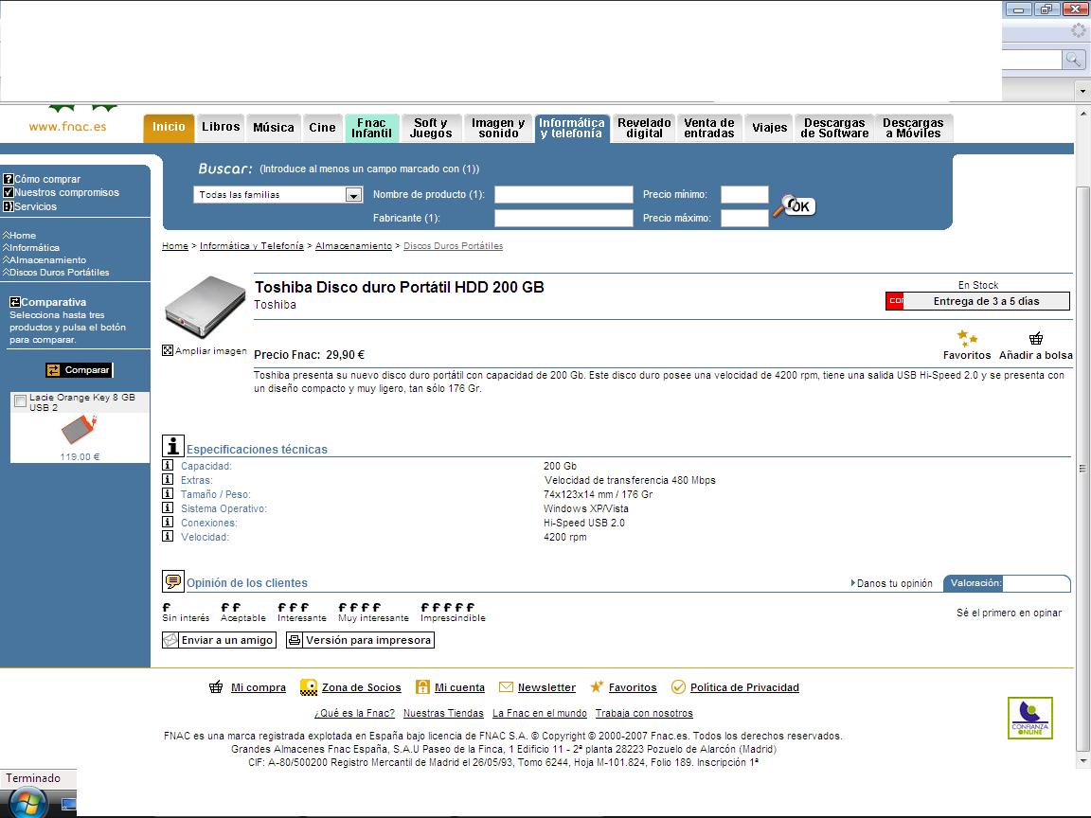Open the Revelado digital tab

(x=644, y=128)
